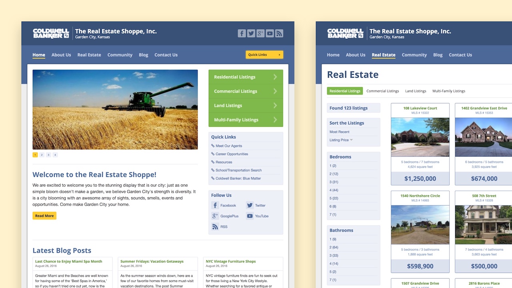Open the 1402 Grandview East Drive listing photo
Screen dimensions: 512x288
(x=484, y=137)
